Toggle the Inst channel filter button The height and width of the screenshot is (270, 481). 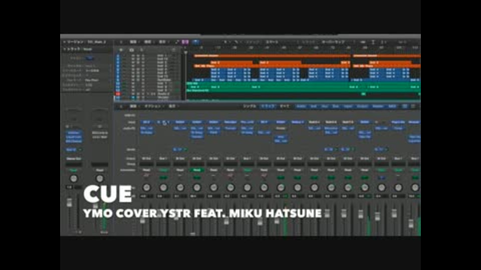(314, 106)
